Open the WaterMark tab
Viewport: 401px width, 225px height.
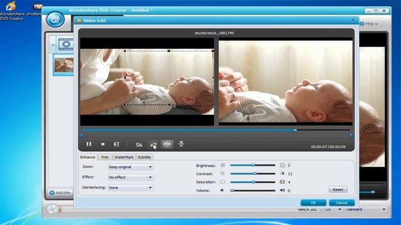point(124,157)
